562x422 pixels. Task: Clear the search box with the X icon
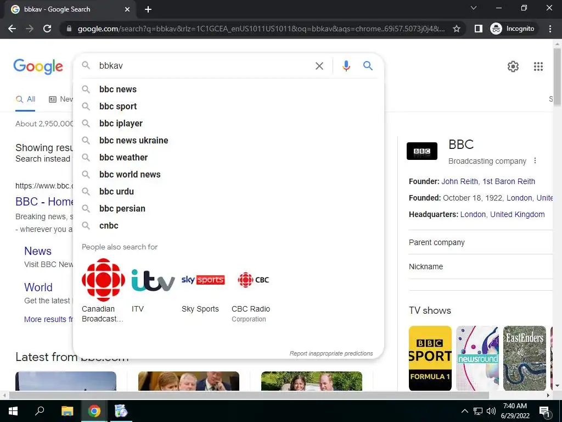319,66
